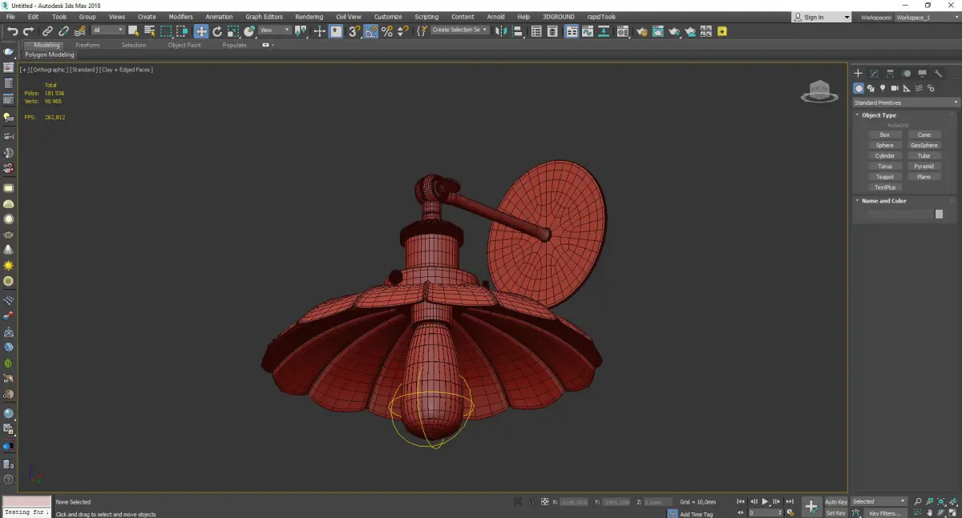
Task: Click the X coordinate field
Action: [x=574, y=501]
